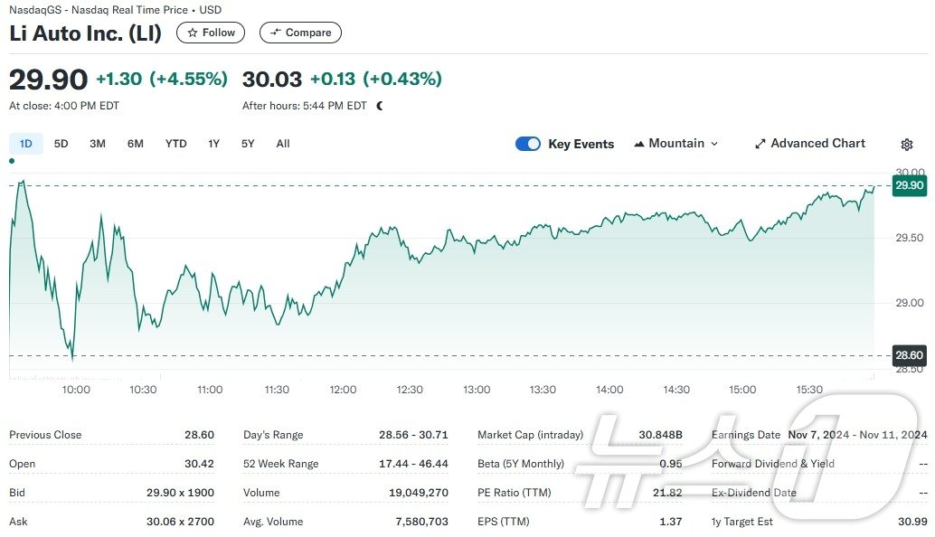Expand the Mountain chart style chevron
935x537 pixels.
click(714, 144)
